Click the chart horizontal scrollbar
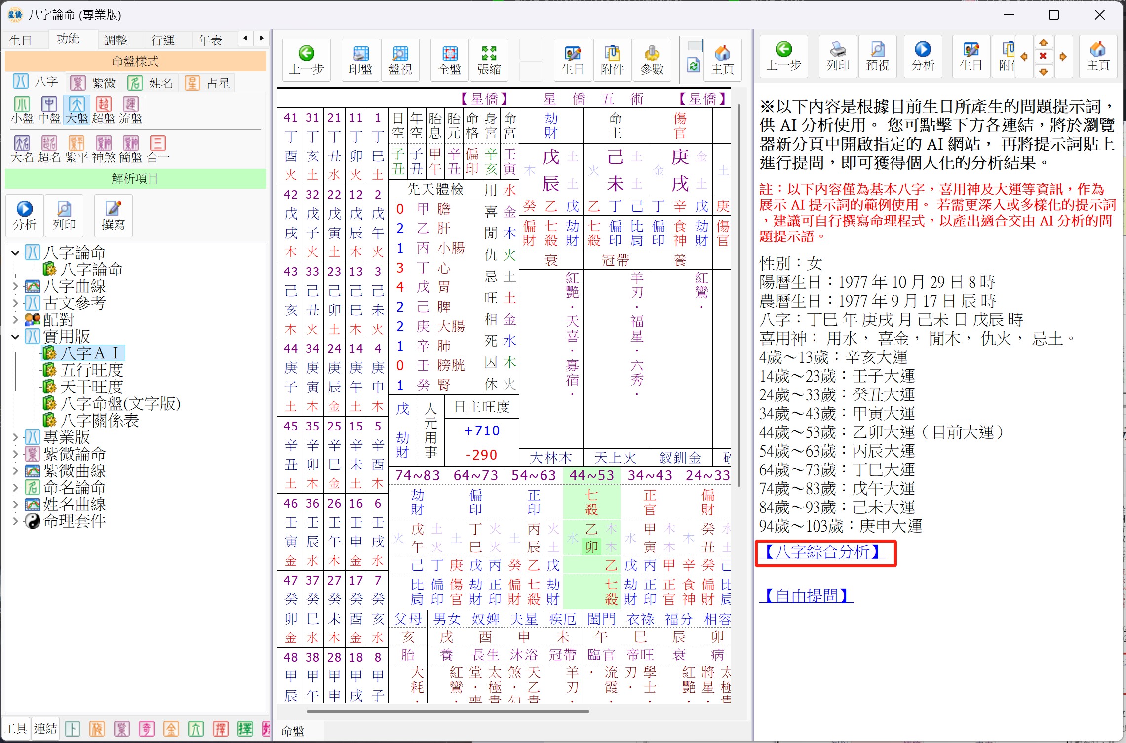The width and height of the screenshot is (1126, 743). [x=447, y=711]
